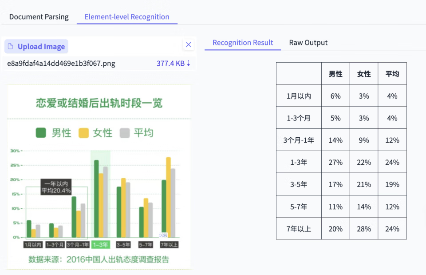
Task: Click the green 男性 legend swatch
Action: (x=41, y=132)
